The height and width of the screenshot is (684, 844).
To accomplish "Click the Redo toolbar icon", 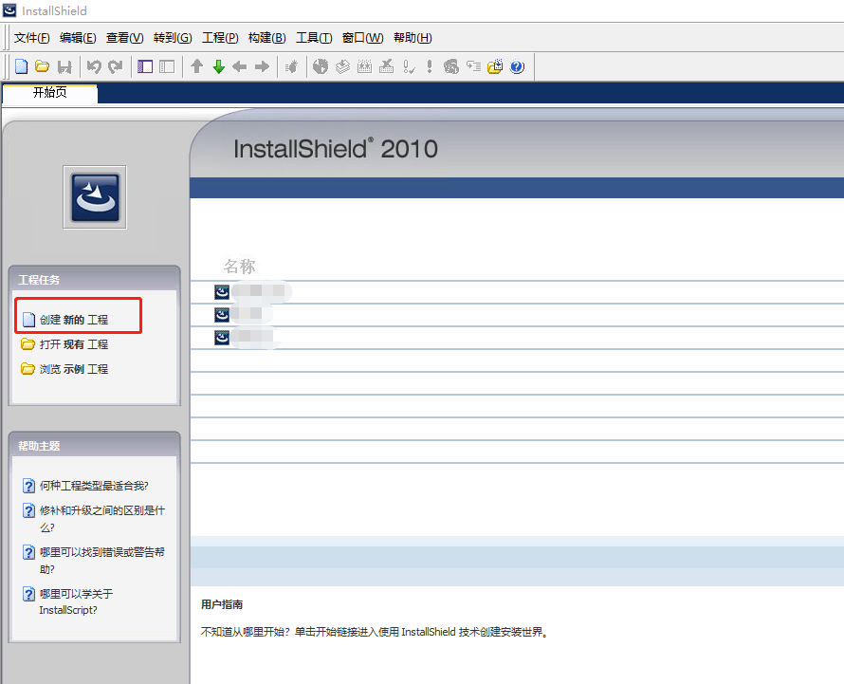I will (115, 66).
